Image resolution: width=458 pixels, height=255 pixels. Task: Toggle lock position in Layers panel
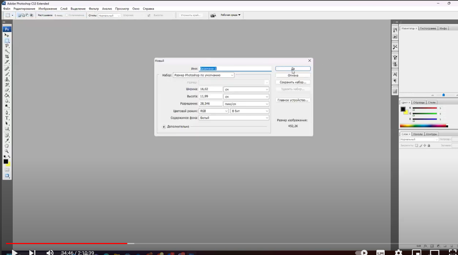click(425, 145)
